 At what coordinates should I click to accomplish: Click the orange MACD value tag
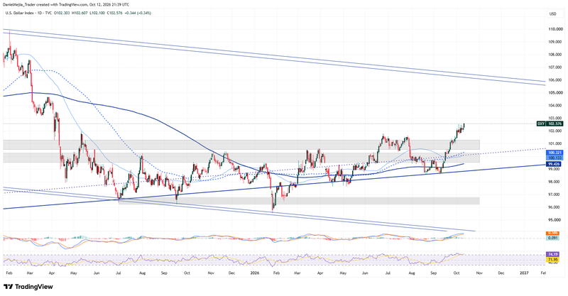[x=552, y=234]
